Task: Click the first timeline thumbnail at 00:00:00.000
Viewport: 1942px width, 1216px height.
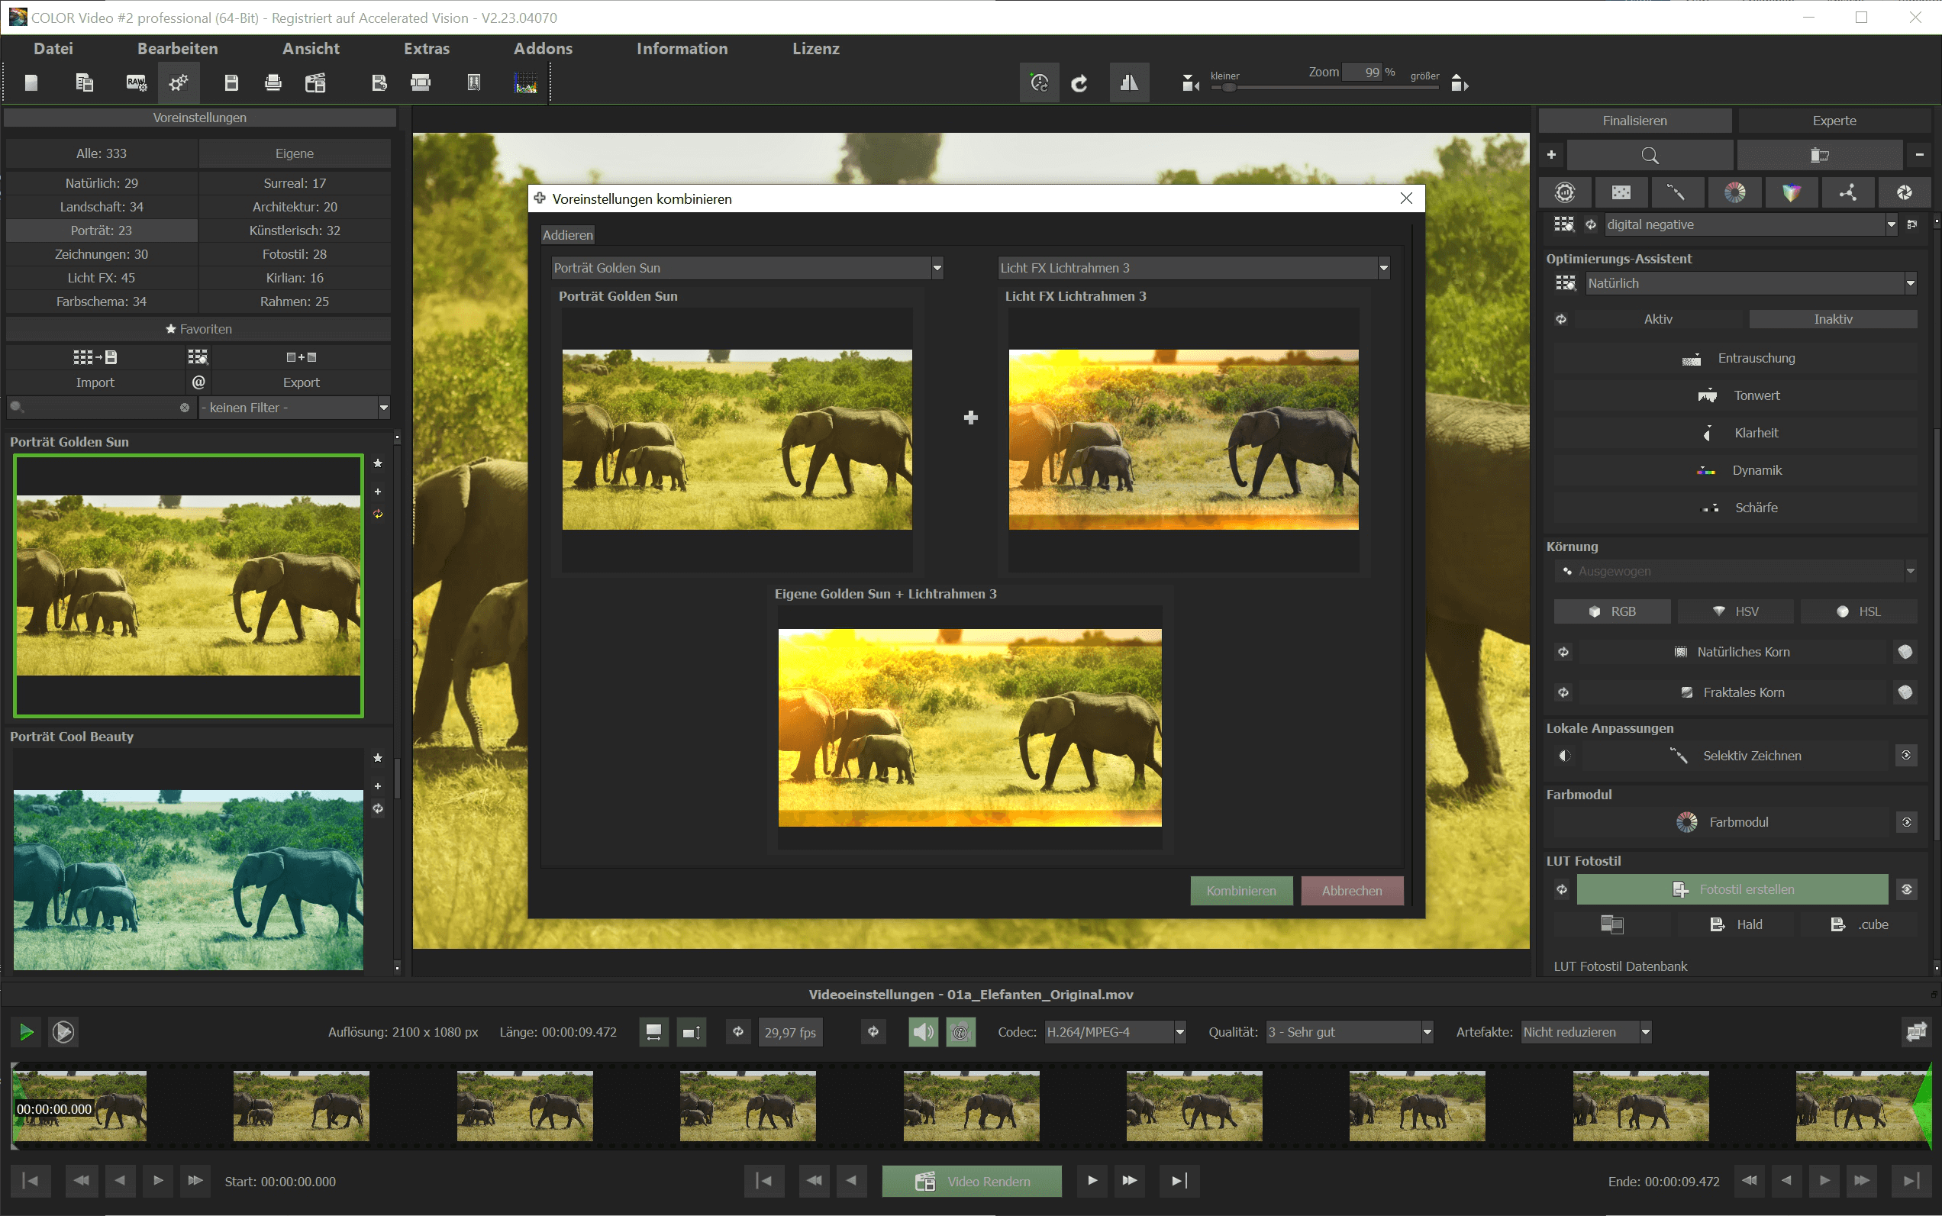Action: coord(80,1105)
